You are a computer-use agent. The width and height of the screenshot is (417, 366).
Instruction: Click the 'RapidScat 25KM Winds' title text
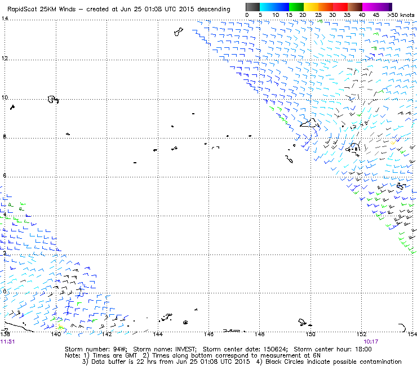click(x=42, y=10)
